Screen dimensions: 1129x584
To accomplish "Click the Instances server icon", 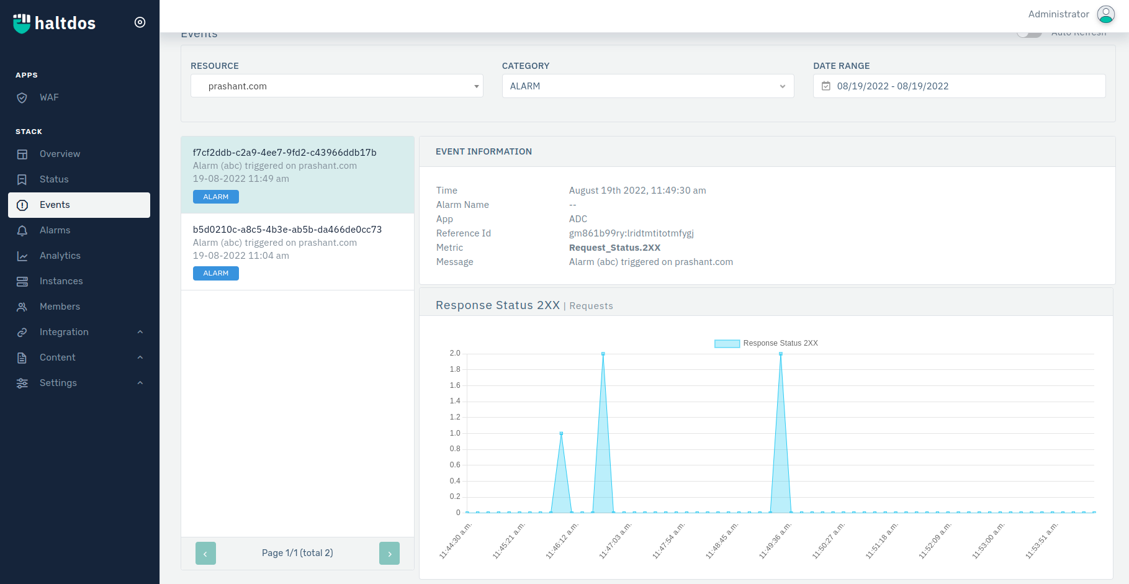I will (22, 281).
